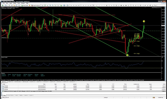Sort orders by the Profit column header

click(164, 84)
